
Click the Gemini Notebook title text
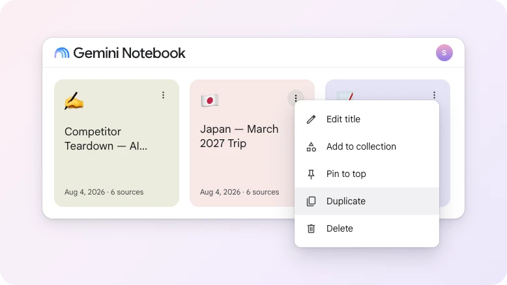tap(129, 53)
